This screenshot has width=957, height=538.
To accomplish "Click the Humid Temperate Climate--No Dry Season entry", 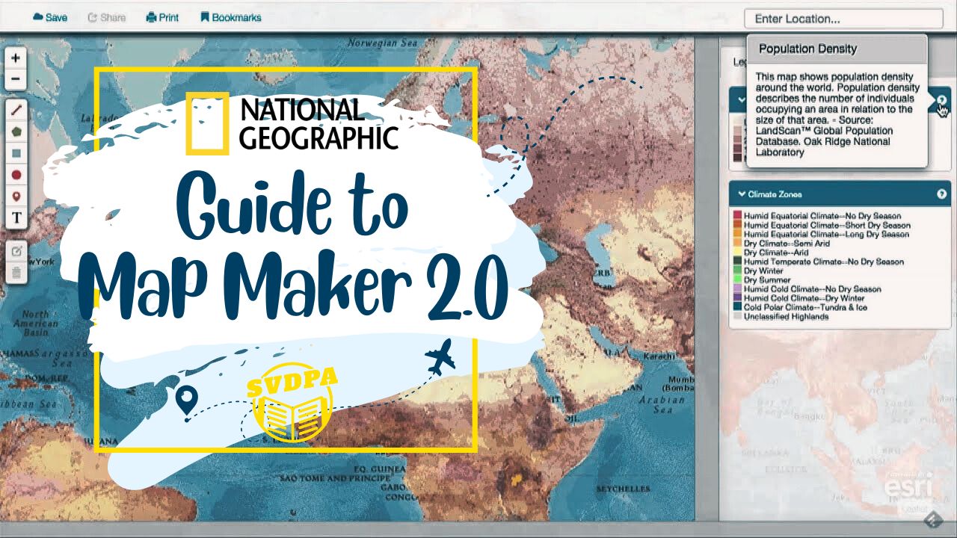I will point(824,262).
